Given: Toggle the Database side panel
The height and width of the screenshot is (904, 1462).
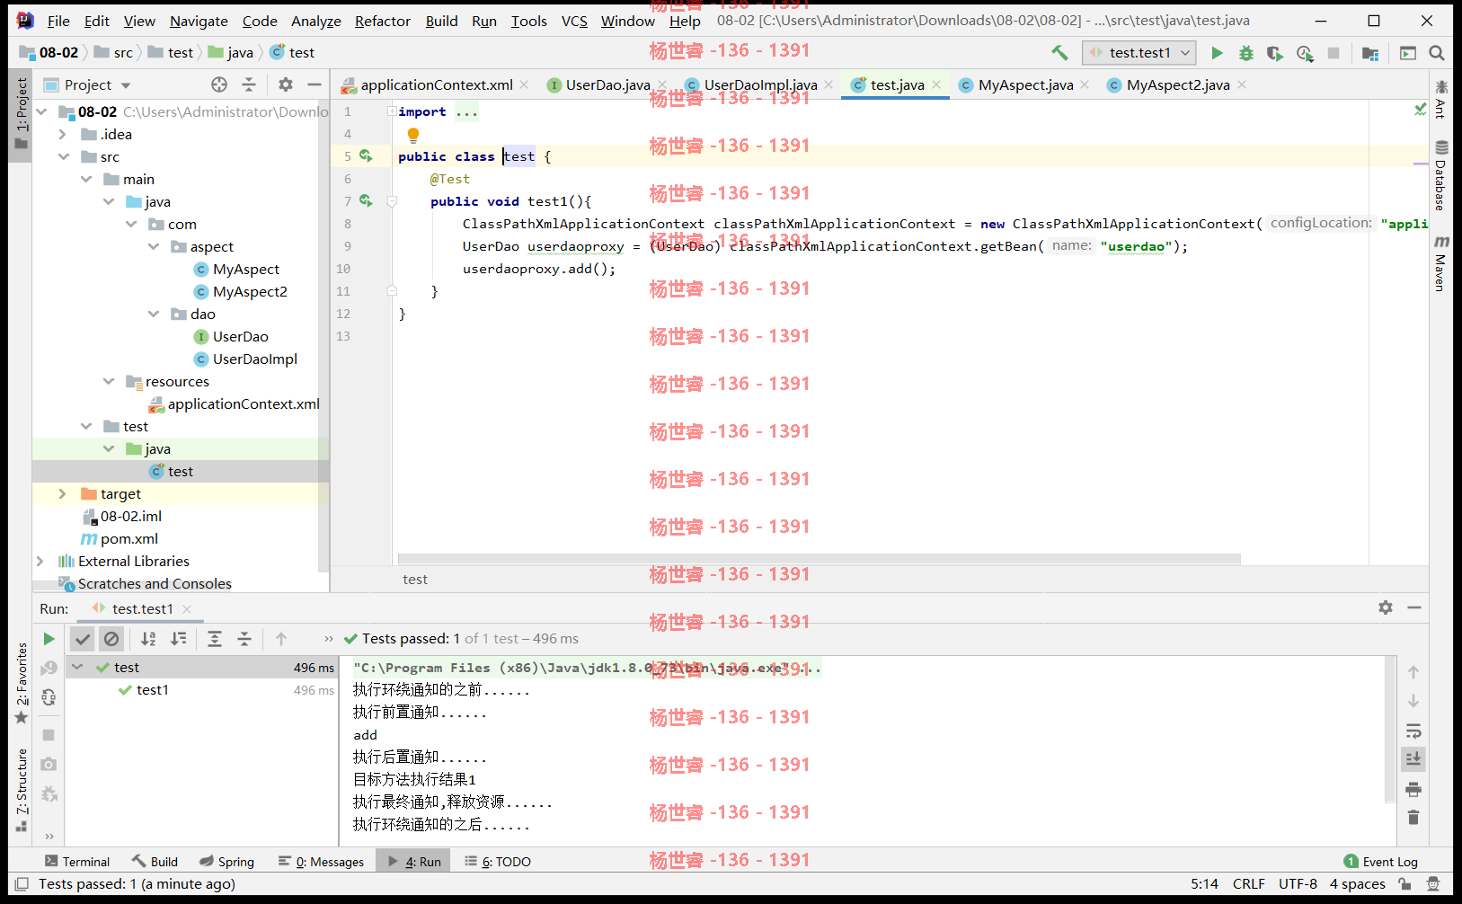Looking at the screenshot, I should click(1440, 176).
